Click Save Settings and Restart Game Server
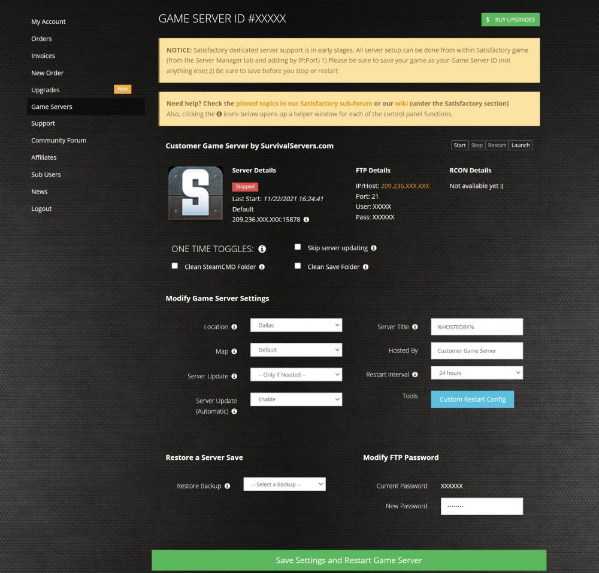Viewport: 599px width, 573px height. pos(349,560)
